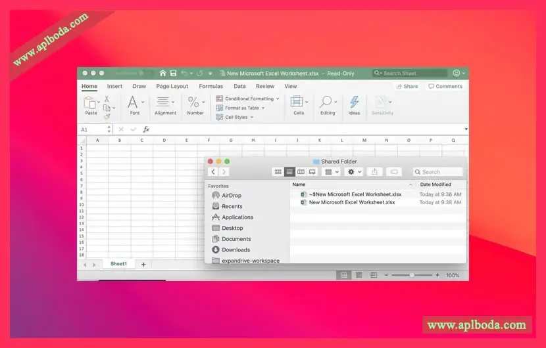The width and height of the screenshot is (546, 348).
Task: Add a new sheet with plus button
Action: (143, 265)
